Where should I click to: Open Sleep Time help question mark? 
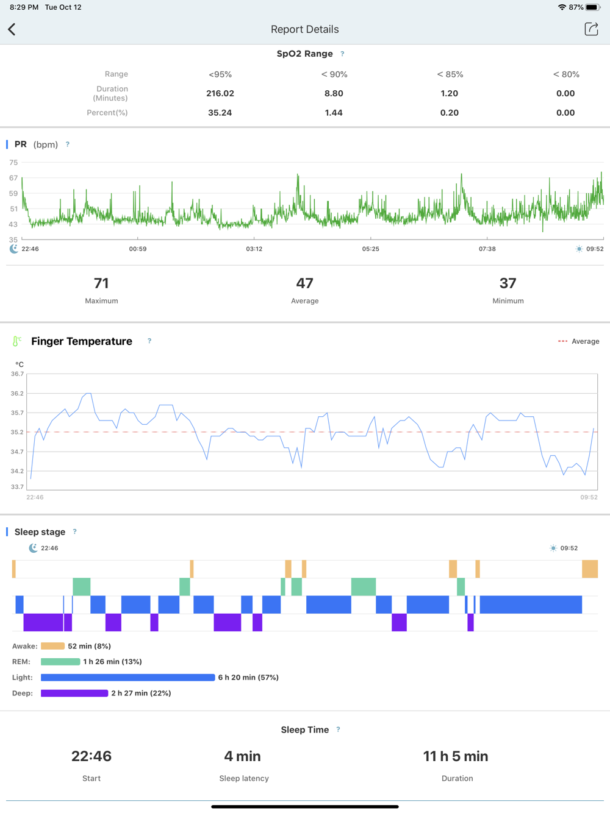pyautogui.click(x=339, y=730)
